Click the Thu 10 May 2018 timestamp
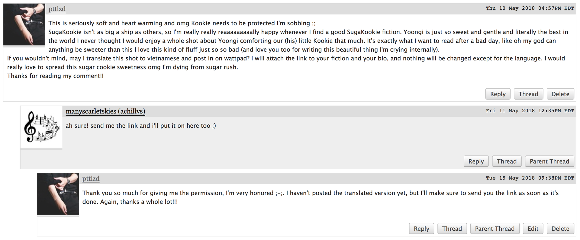This screenshot has width=580, height=240. point(530,8)
